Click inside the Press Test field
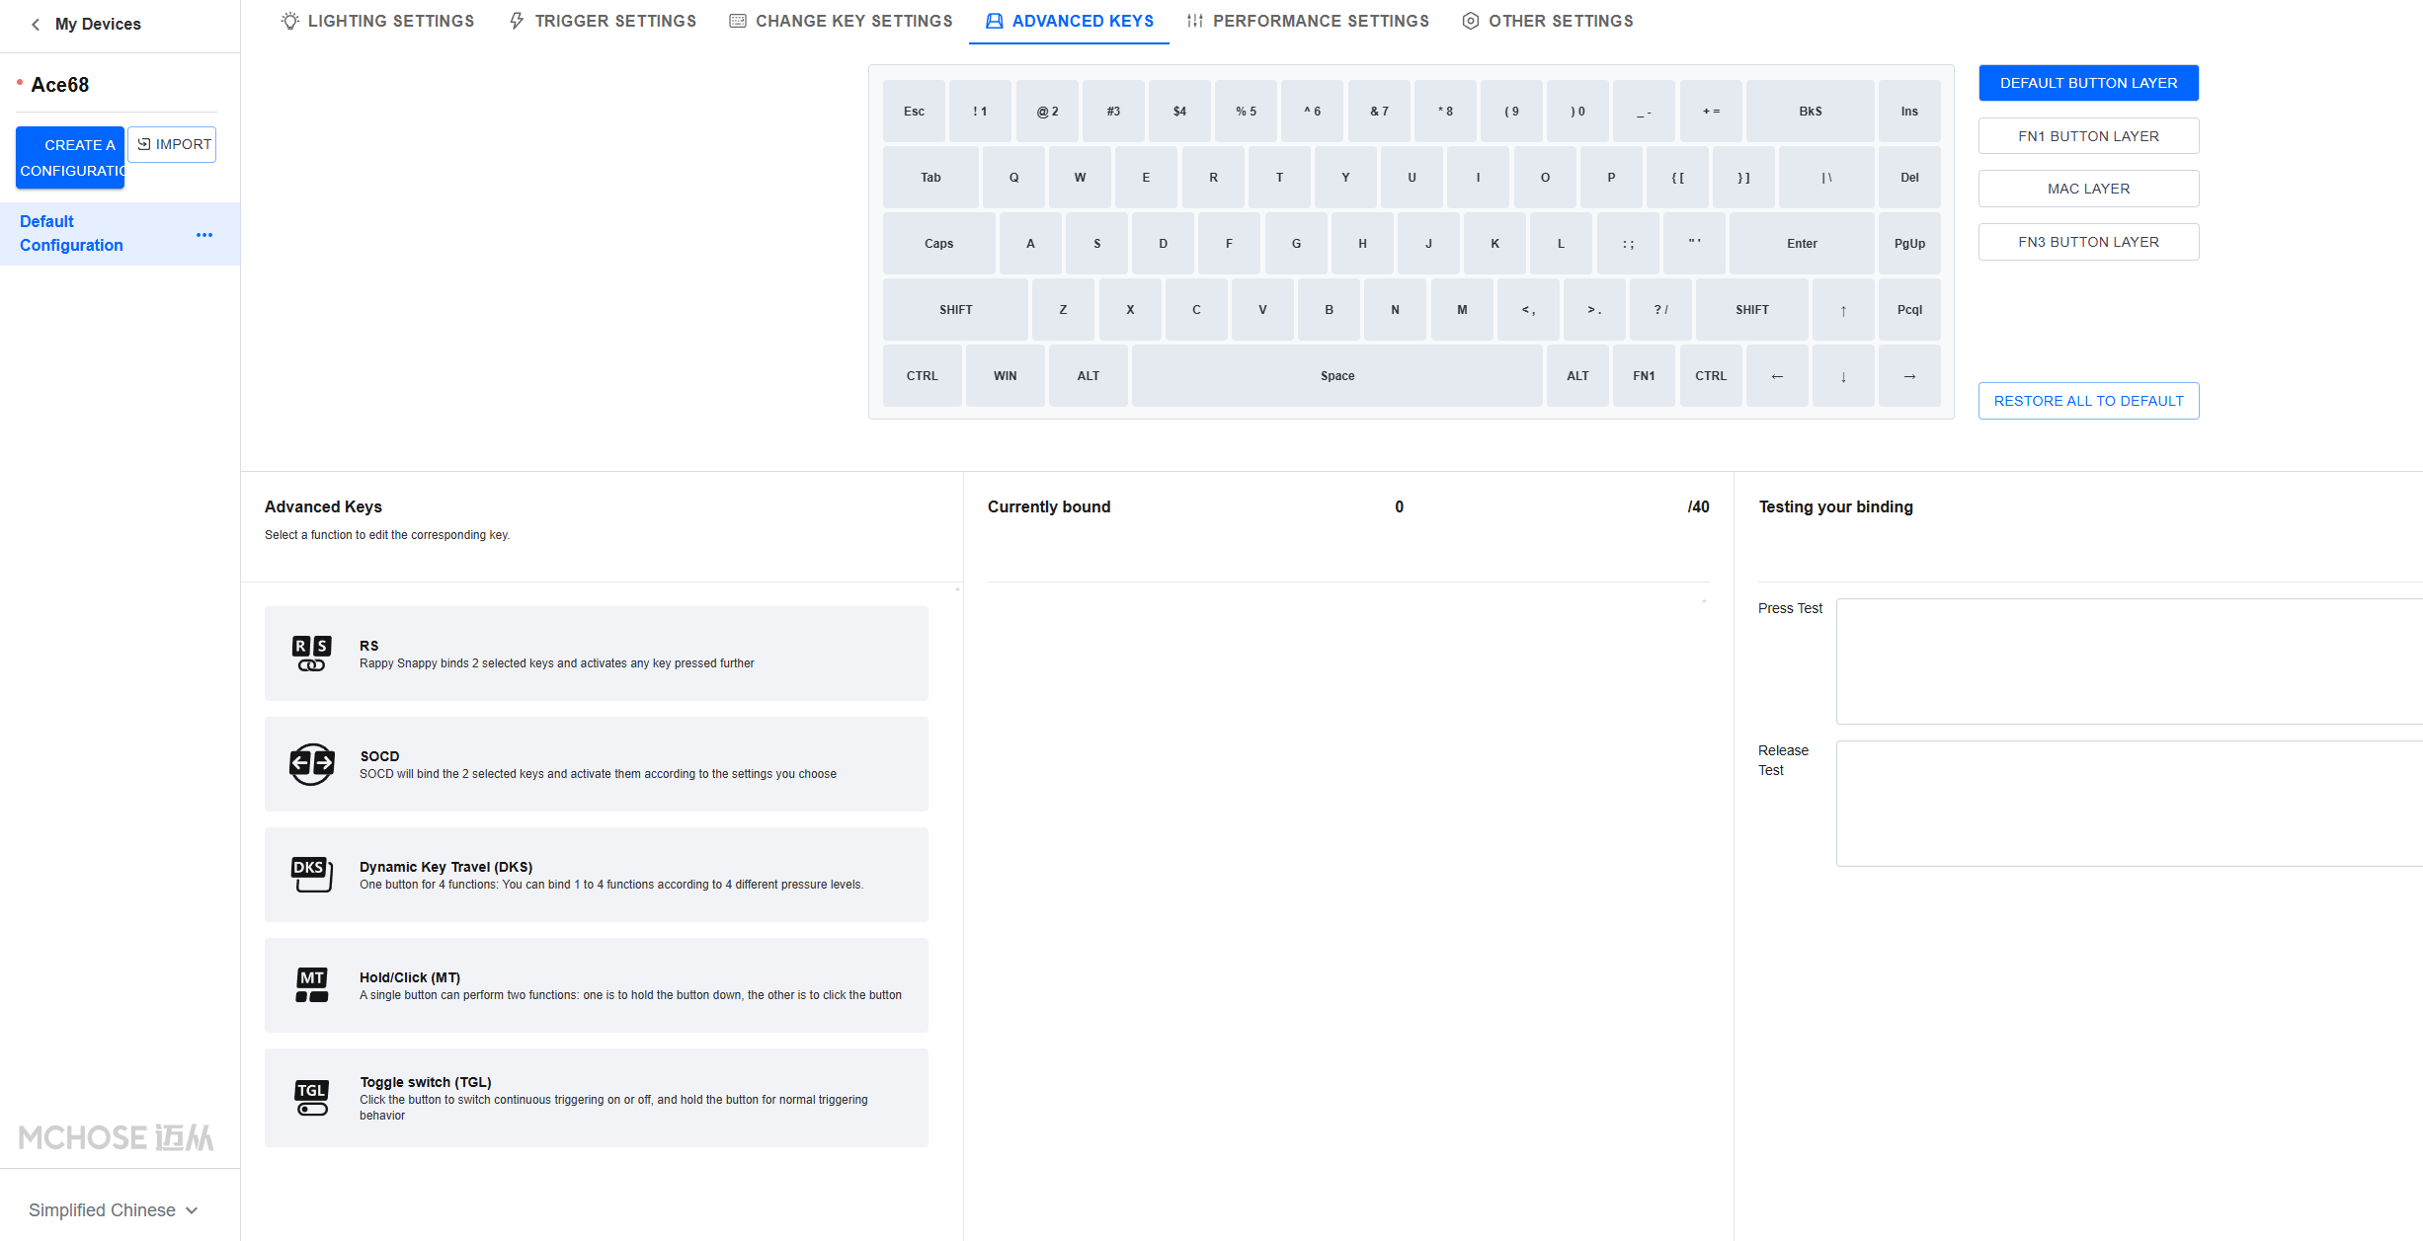 pos(2128,661)
